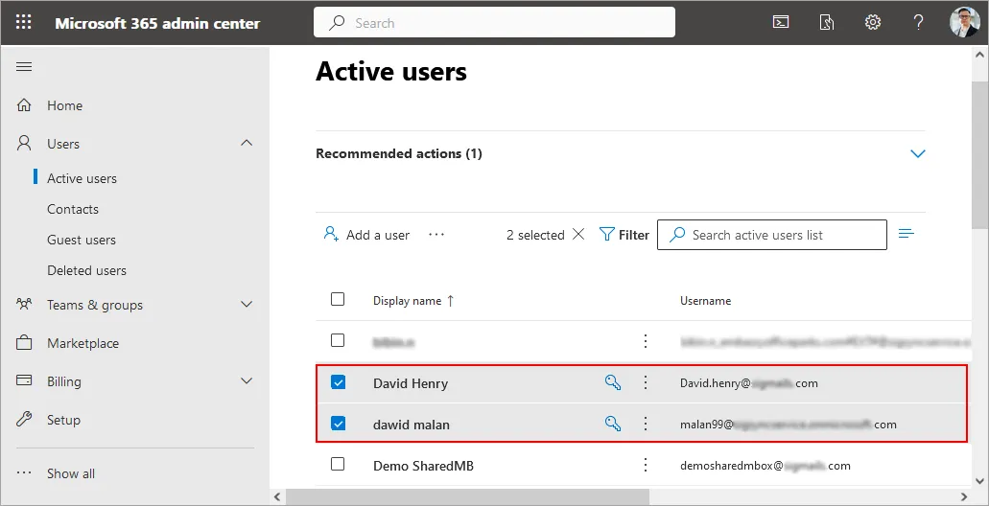Open more actions dots for David Henry

coord(646,382)
